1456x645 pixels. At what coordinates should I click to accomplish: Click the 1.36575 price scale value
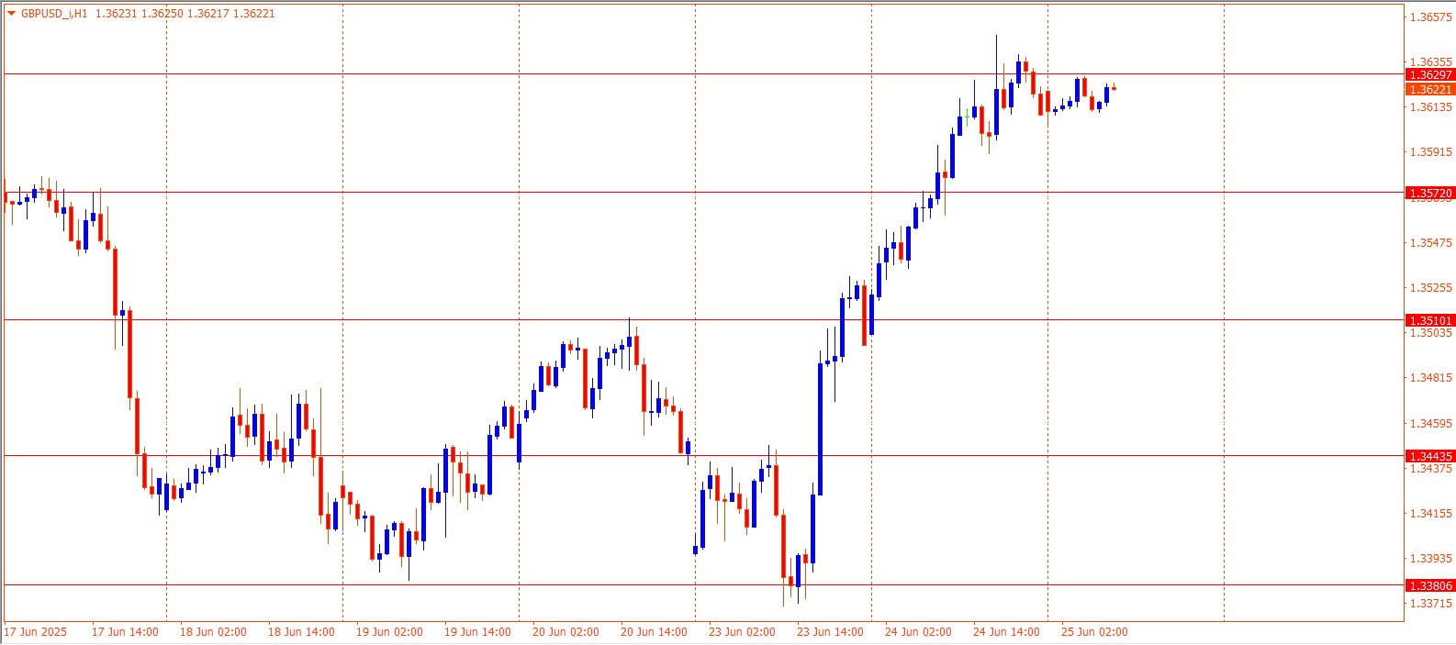click(1431, 17)
